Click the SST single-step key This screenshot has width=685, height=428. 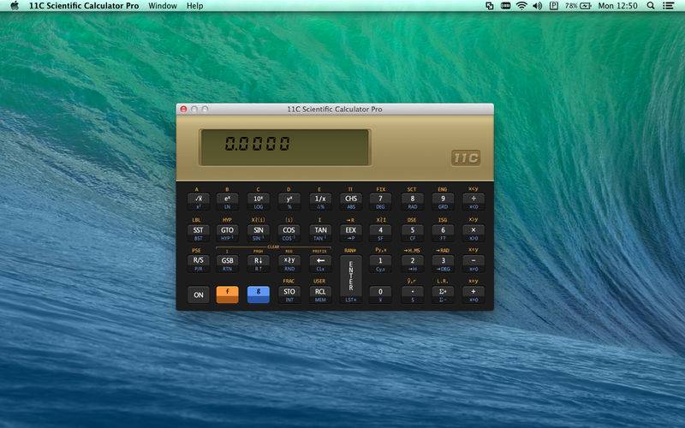click(x=199, y=233)
